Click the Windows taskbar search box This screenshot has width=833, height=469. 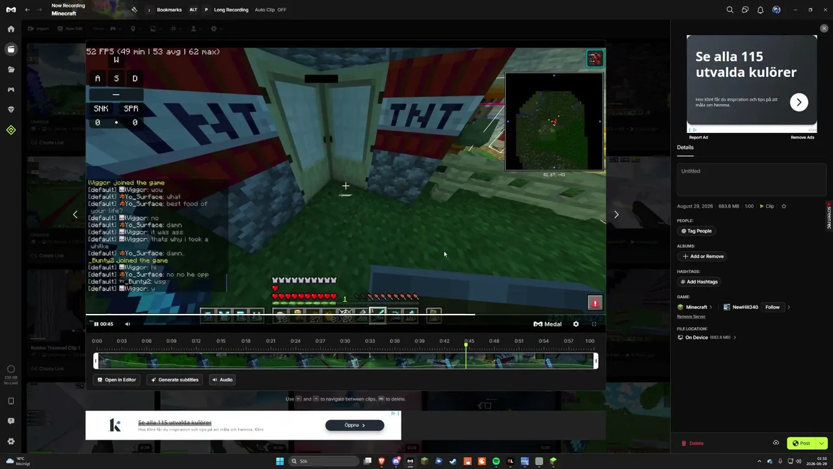coord(323,461)
